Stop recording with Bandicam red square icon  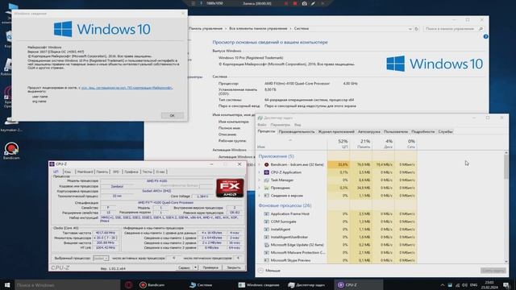[295, 3]
